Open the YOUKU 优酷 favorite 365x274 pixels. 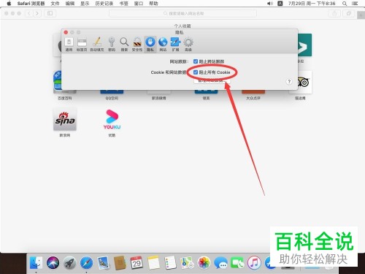coord(112,119)
